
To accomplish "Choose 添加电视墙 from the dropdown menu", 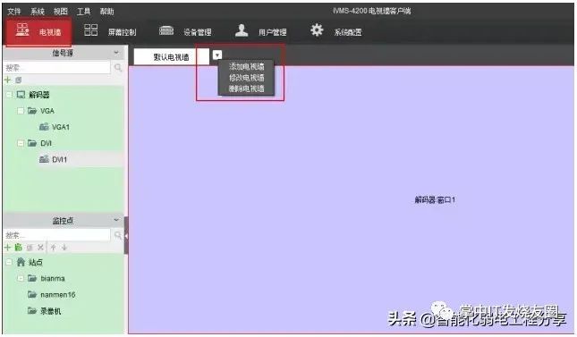I will (247, 66).
